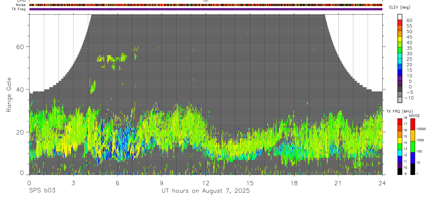Click the 'NOISE' legend title
This screenshot has width=430, height=198.
click(415, 116)
